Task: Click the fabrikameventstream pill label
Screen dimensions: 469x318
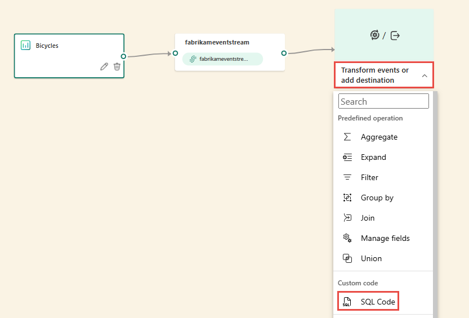Action: point(222,59)
